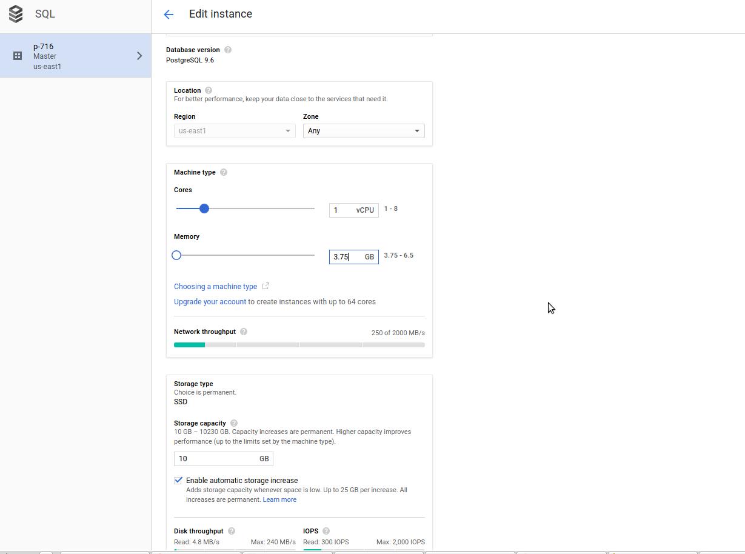Viewport: 745px width, 554px height.
Task: Click the Memory slider handle
Action: (176, 255)
